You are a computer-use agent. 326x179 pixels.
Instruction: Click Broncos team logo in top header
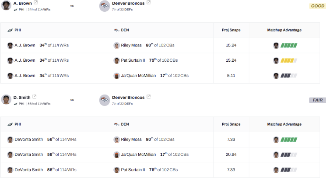pos(104,6)
